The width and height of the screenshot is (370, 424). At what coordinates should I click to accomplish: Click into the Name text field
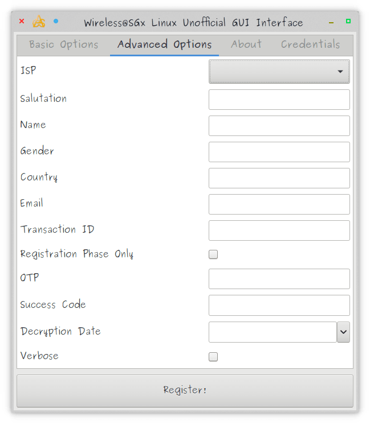(279, 126)
